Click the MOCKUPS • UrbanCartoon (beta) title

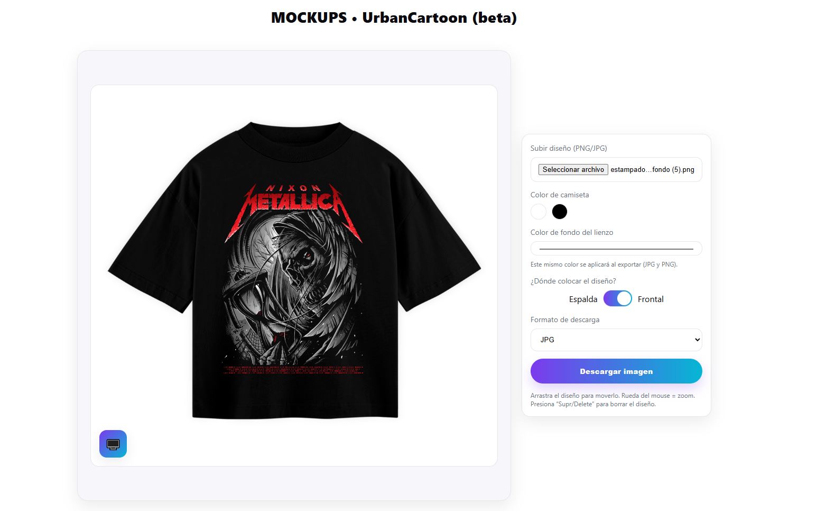394,17
